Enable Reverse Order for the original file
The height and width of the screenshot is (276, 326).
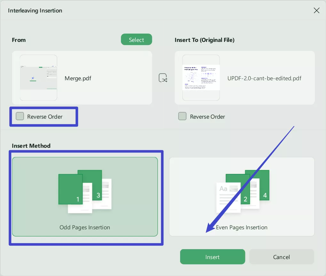coord(182,116)
